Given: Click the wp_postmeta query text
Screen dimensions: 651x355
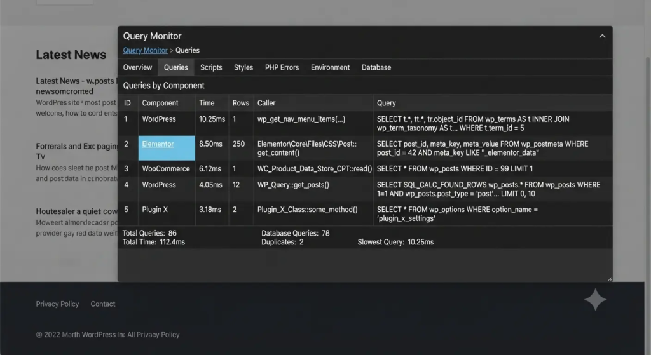Looking at the screenshot, I should point(483,148).
